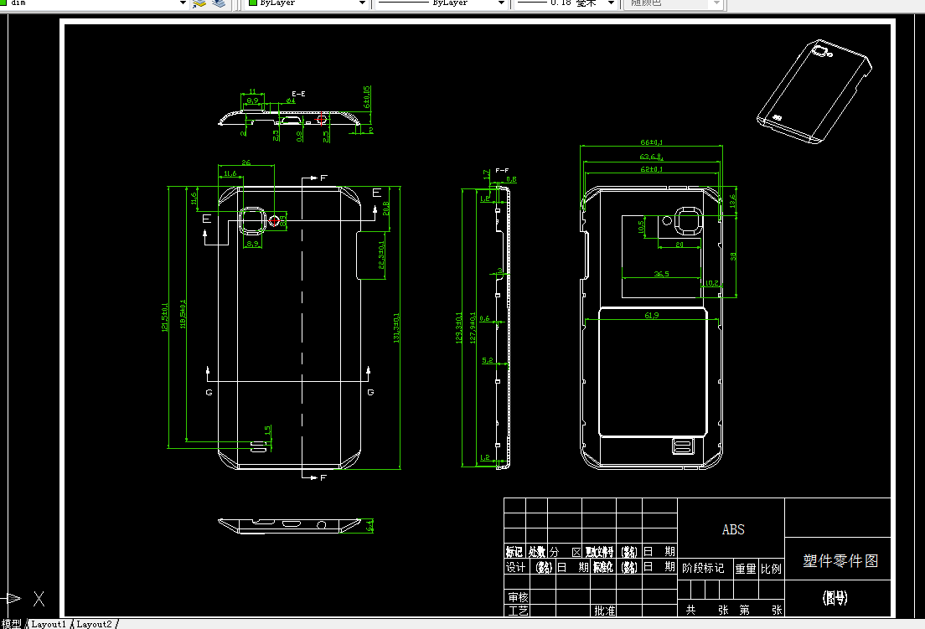
Task: Select the 66±0.1 dimension
Action: [x=651, y=142]
